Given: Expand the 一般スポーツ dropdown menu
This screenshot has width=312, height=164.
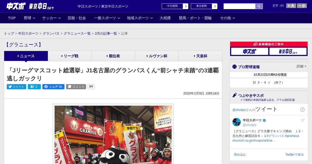Looking at the screenshot, I should (107, 18).
